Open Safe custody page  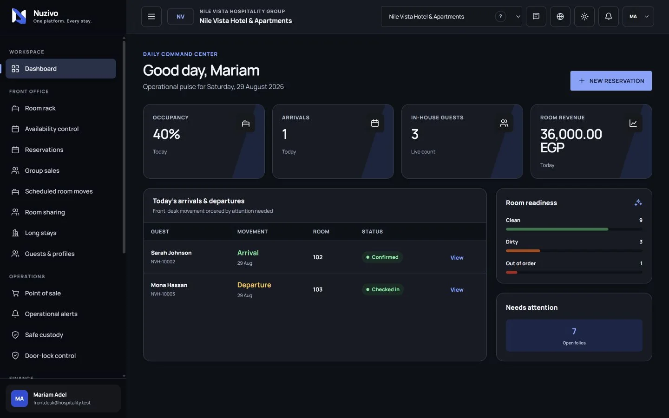point(61,335)
